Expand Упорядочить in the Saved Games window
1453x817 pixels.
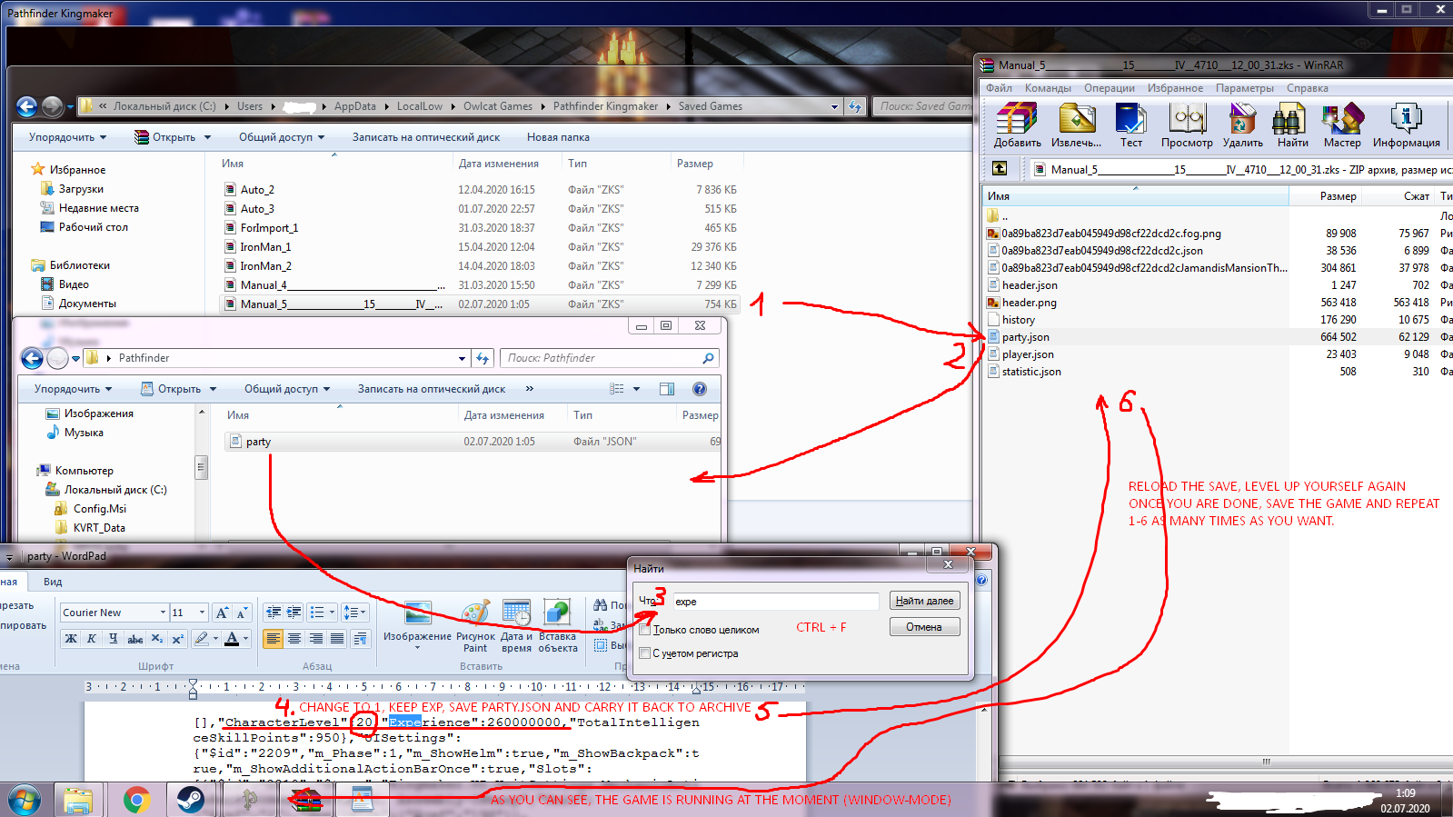pos(67,137)
